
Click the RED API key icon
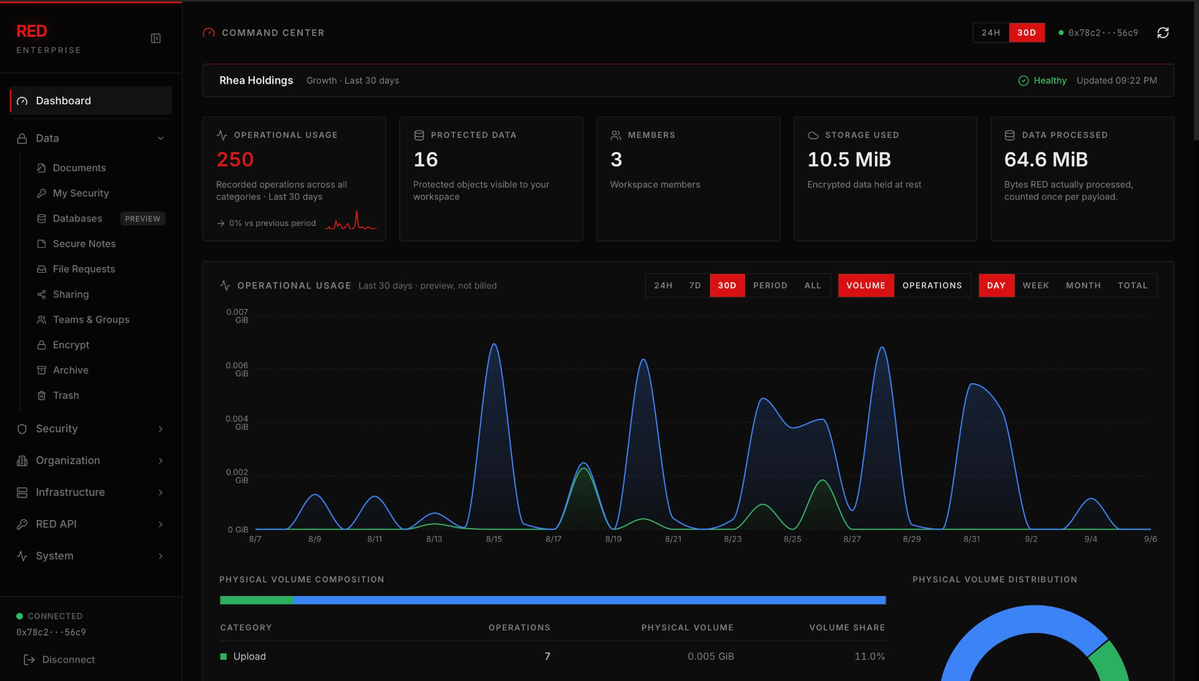tap(22, 524)
